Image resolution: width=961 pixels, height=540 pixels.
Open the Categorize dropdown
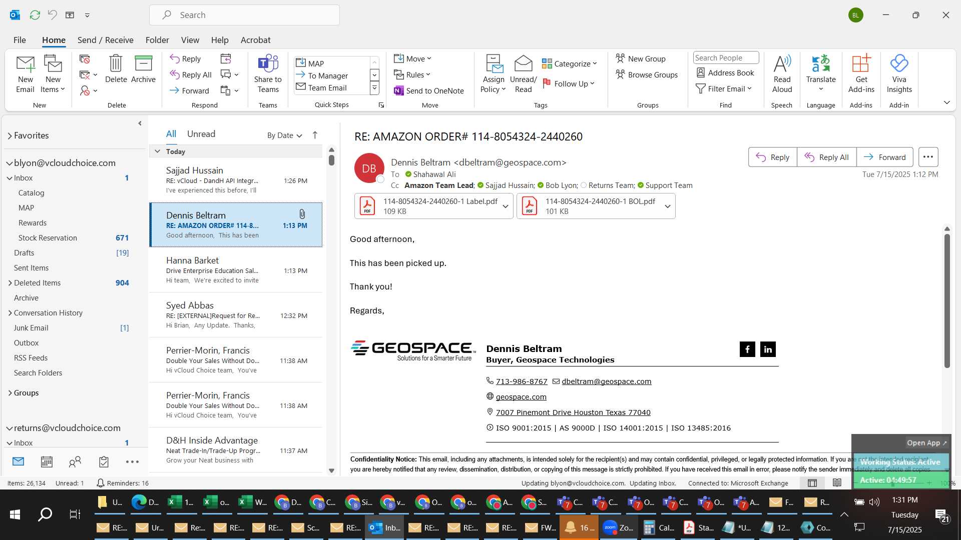(x=570, y=63)
